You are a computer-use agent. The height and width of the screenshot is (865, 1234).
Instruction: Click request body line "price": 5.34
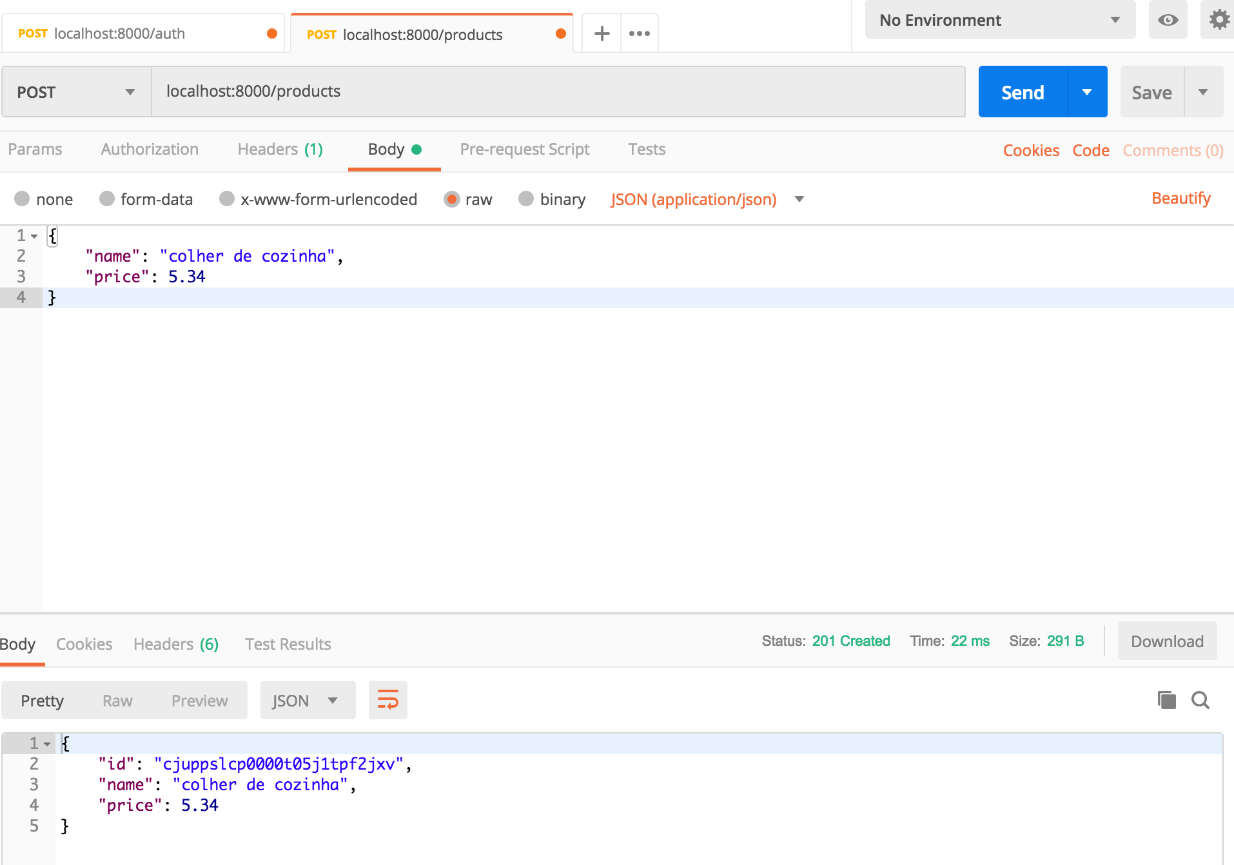tap(145, 277)
